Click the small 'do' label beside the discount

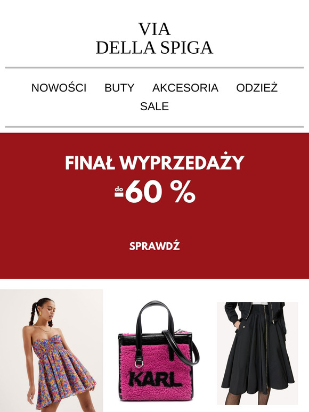click(x=119, y=189)
